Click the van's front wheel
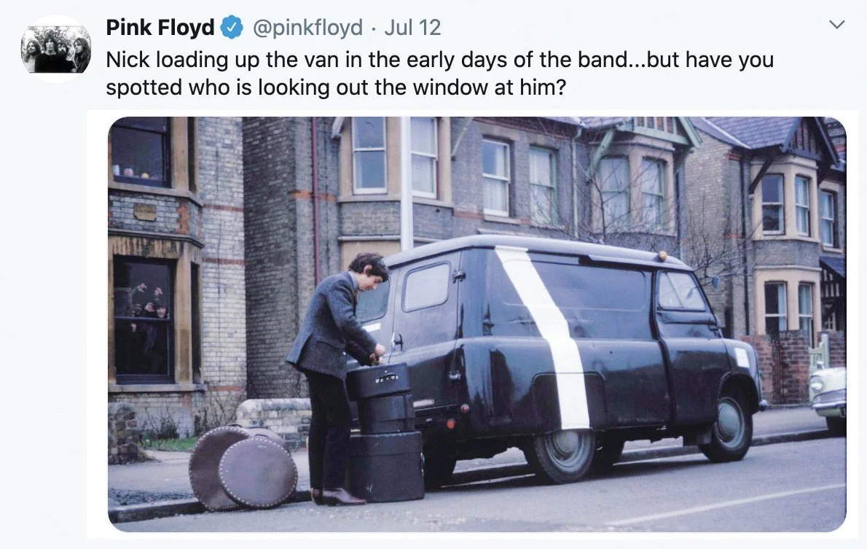The width and height of the screenshot is (867, 549). 730,427
